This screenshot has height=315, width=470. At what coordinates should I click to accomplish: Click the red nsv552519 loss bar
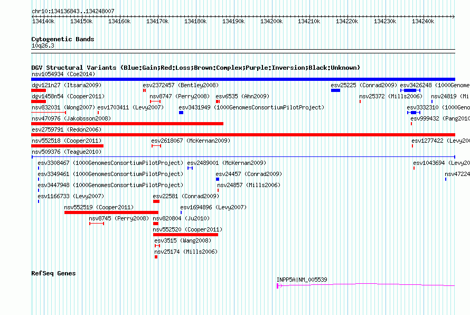click(x=111, y=212)
